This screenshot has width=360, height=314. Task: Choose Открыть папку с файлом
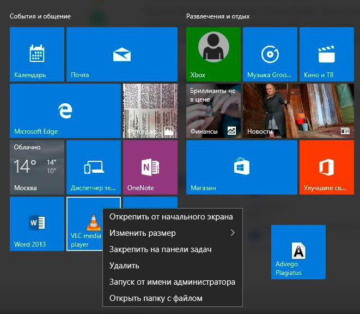coord(156,298)
